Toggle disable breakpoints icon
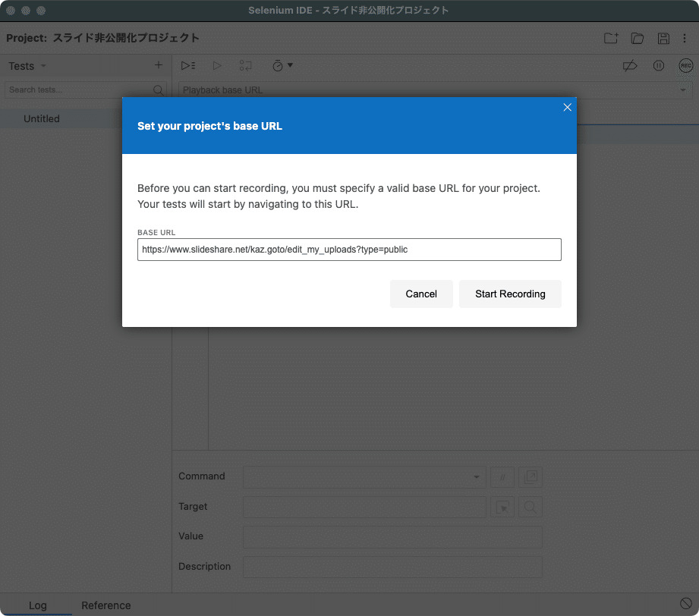The height and width of the screenshot is (616, 699). pyautogui.click(x=629, y=66)
